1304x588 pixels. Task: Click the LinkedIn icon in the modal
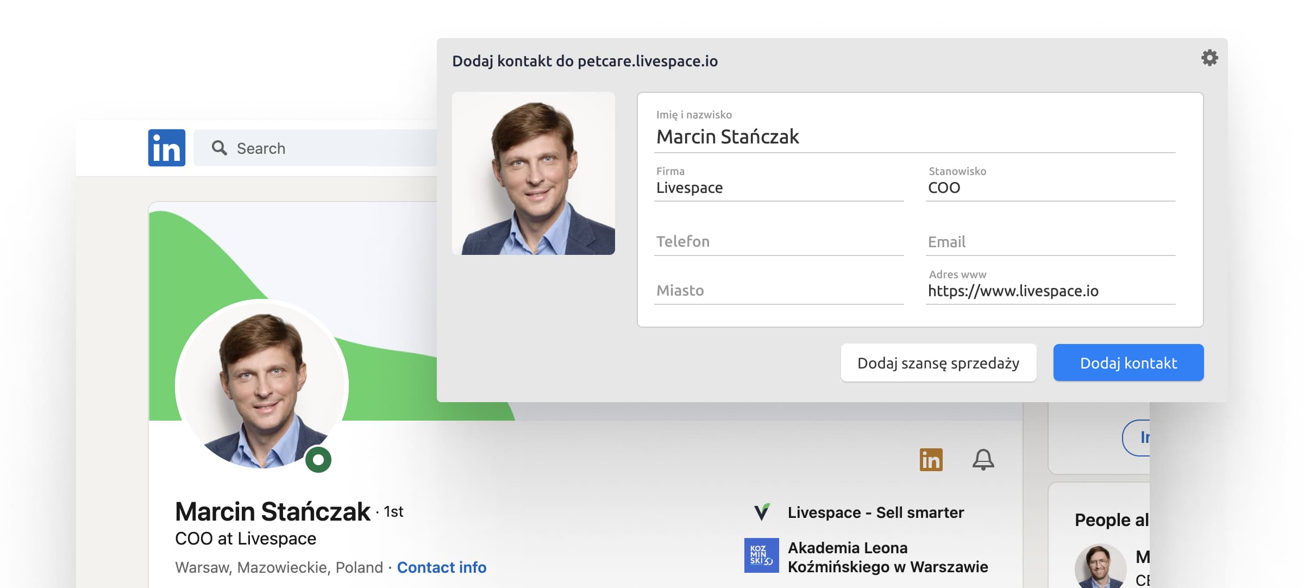(931, 458)
